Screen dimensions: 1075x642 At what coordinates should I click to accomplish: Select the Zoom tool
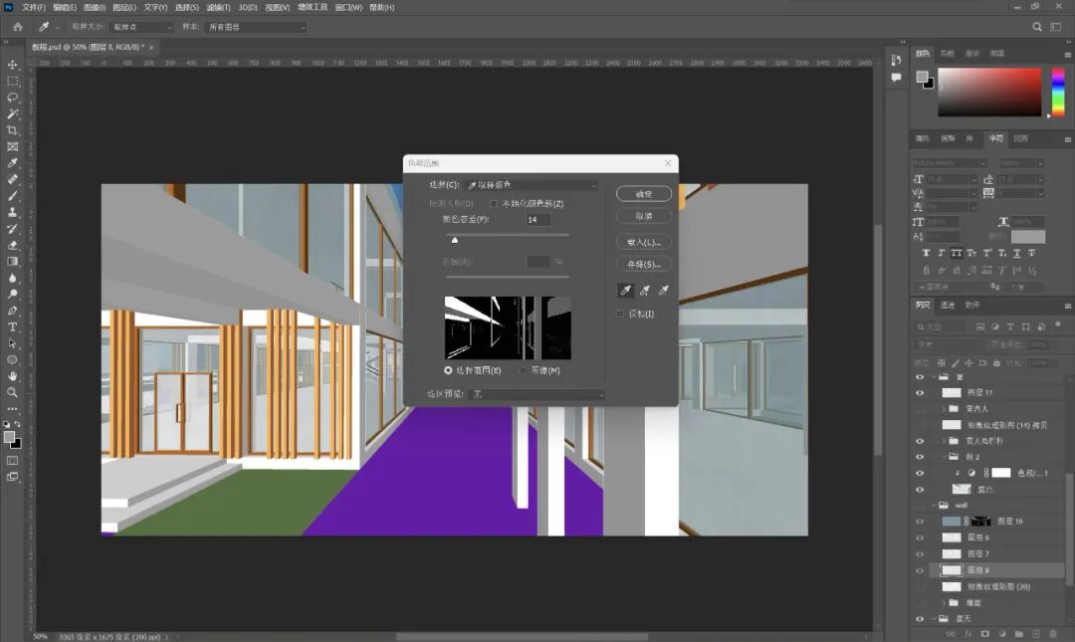(12, 392)
